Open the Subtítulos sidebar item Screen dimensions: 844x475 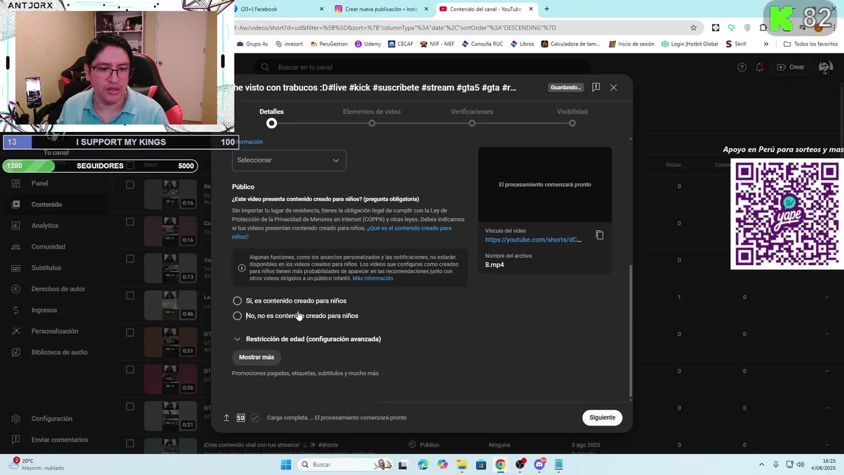tap(46, 268)
